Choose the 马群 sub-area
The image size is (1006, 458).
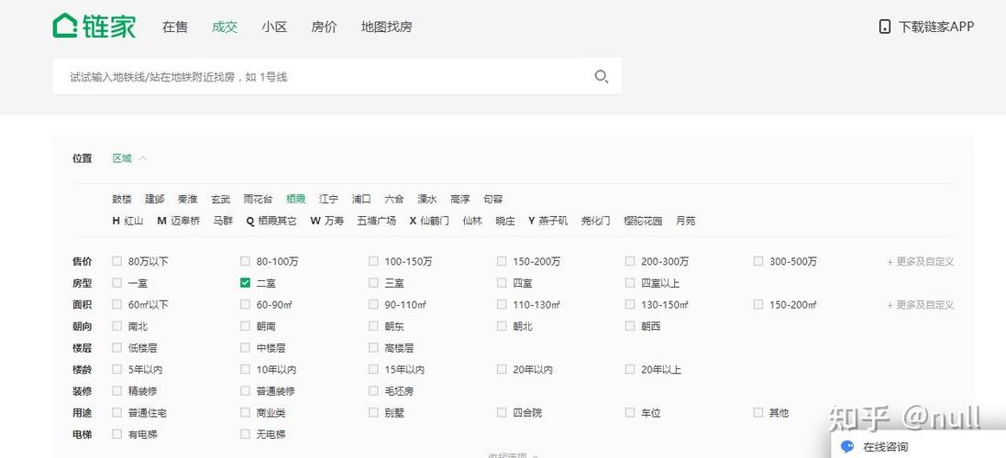(x=223, y=221)
